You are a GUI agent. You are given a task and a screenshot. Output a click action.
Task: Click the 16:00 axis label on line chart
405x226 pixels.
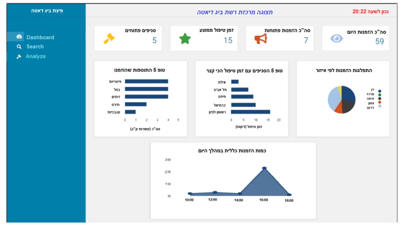pos(264,200)
